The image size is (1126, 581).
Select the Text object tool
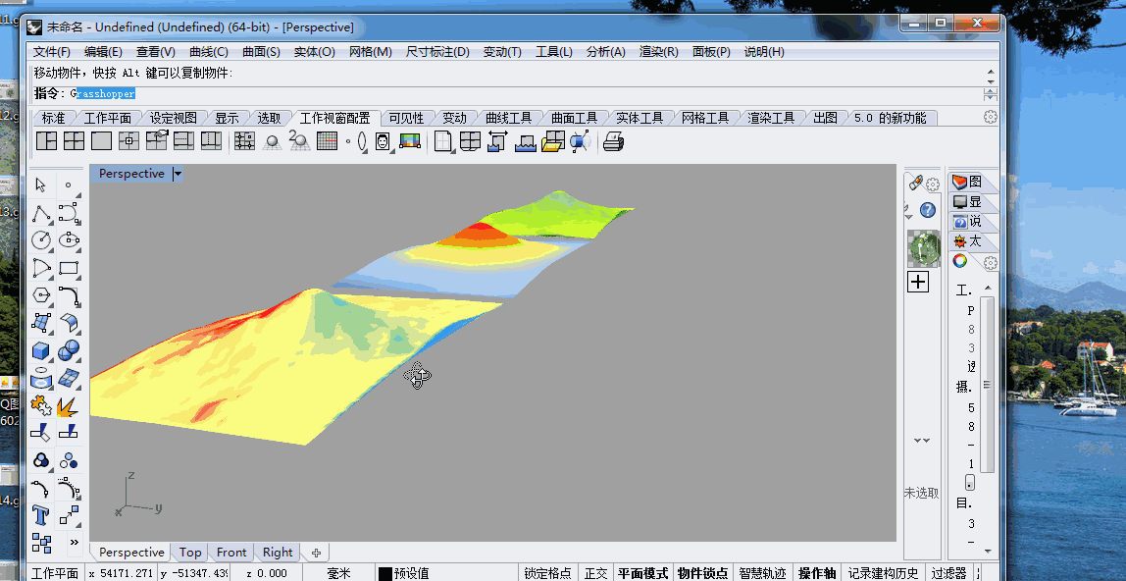(x=41, y=515)
